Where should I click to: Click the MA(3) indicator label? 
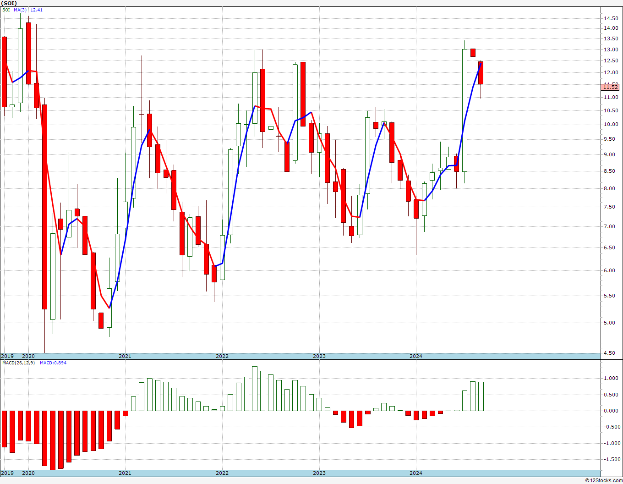[x=20, y=10]
